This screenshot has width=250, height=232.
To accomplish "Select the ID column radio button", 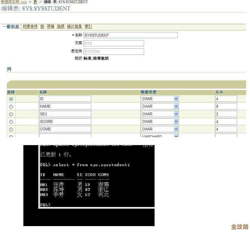I will [11, 99].
